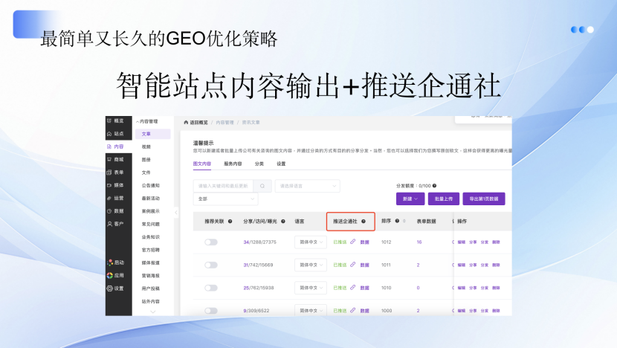Open 简体中文 dropdown in the 1012 row

pyautogui.click(x=310, y=242)
